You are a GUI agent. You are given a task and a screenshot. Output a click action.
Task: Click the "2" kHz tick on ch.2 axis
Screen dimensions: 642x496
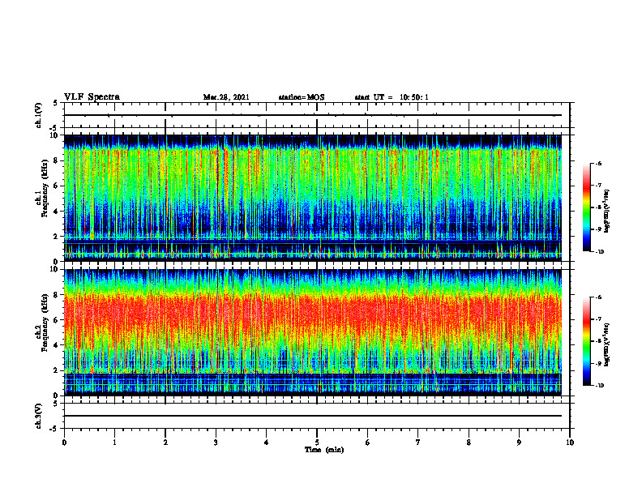pyautogui.click(x=57, y=370)
